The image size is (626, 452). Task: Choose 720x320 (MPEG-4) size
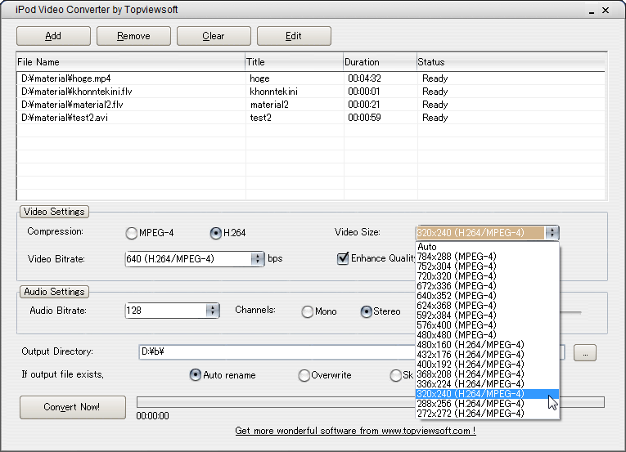point(488,276)
